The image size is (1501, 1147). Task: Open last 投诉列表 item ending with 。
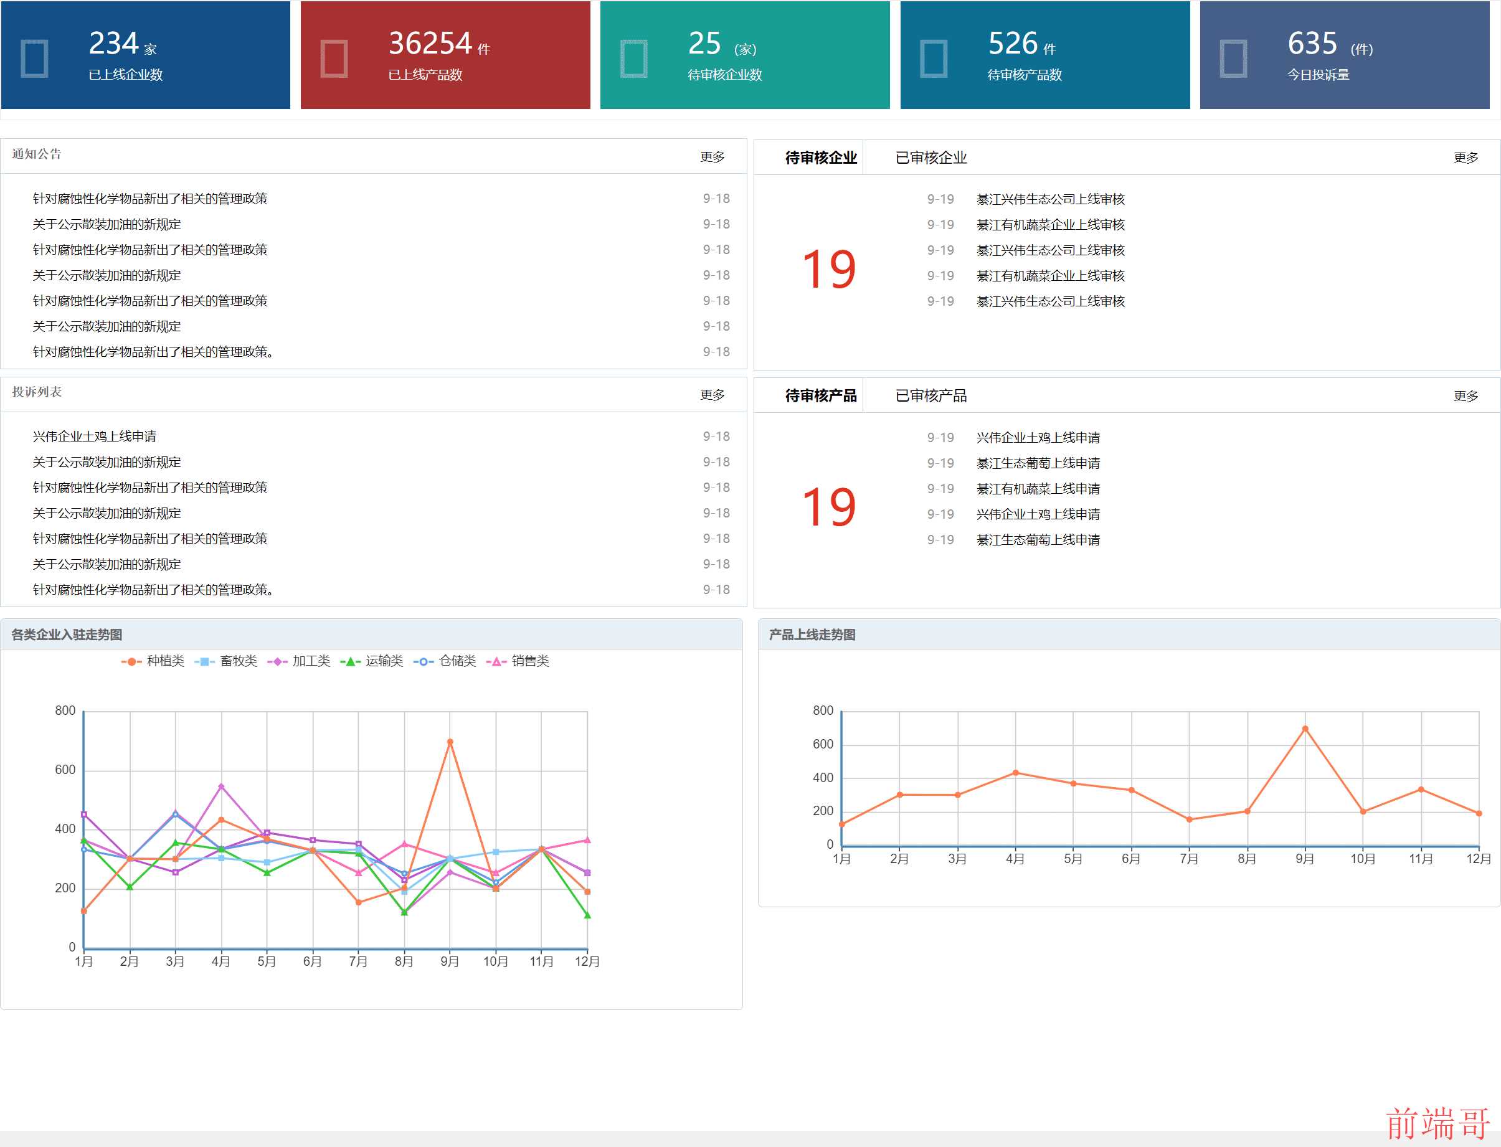pos(154,590)
